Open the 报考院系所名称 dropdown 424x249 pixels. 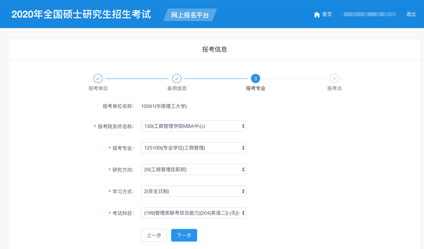tap(194, 126)
